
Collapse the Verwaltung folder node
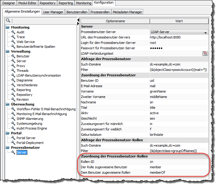tap(8, 51)
